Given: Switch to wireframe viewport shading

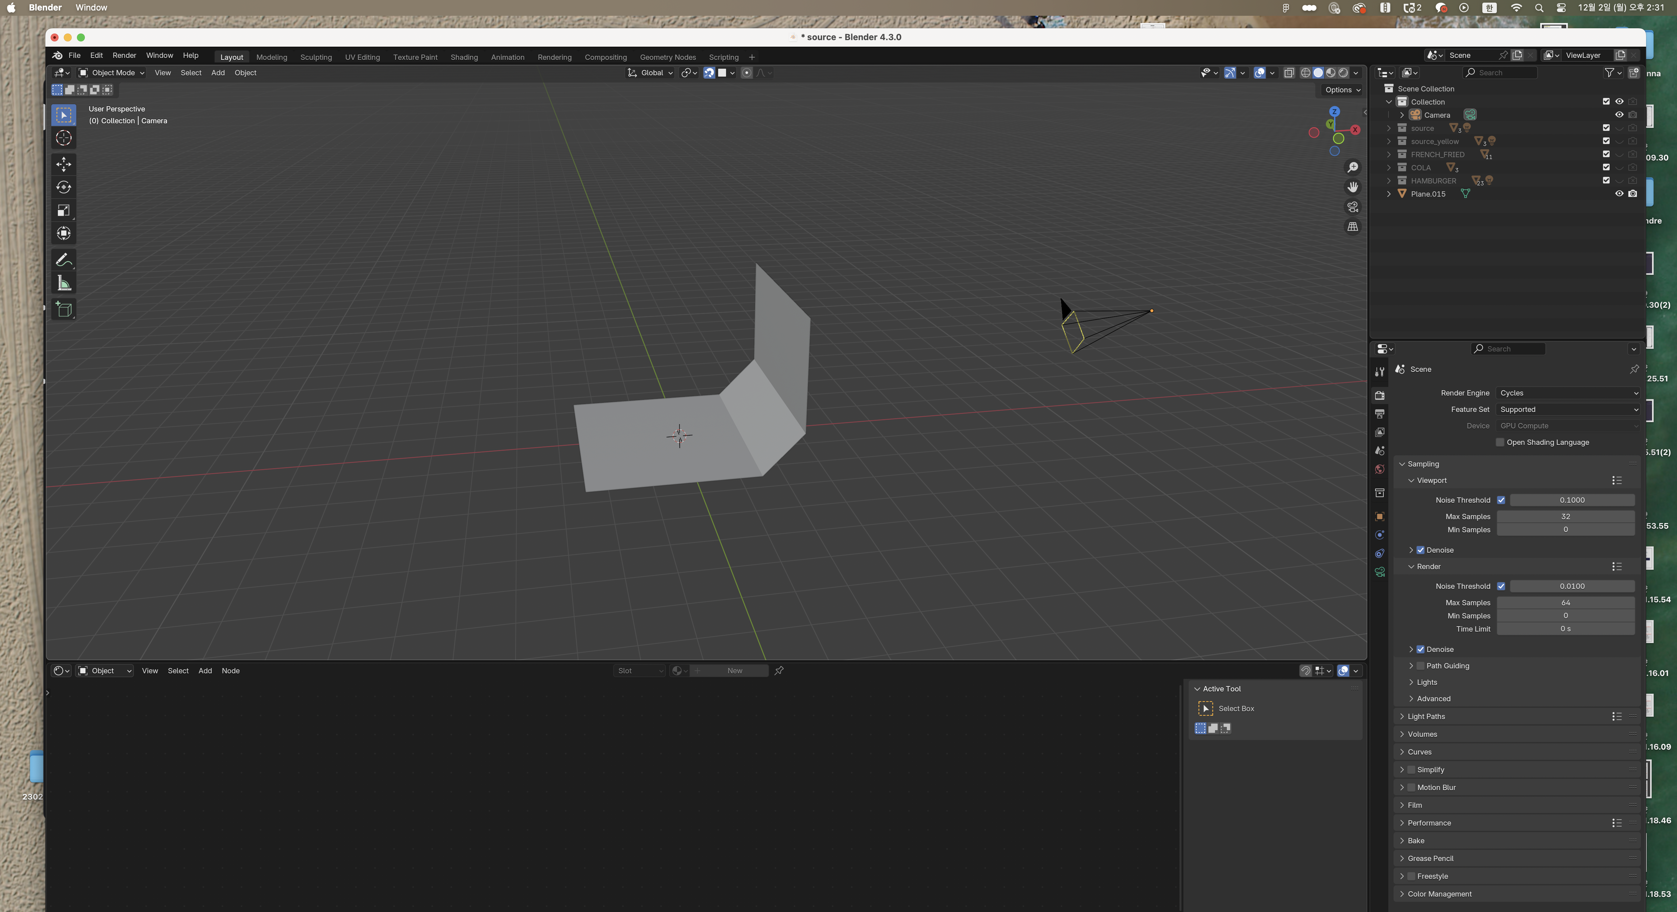Looking at the screenshot, I should pyautogui.click(x=1305, y=73).
